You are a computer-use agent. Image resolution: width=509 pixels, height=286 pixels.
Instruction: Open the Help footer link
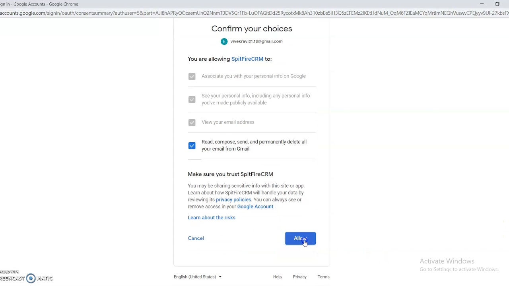278,277
